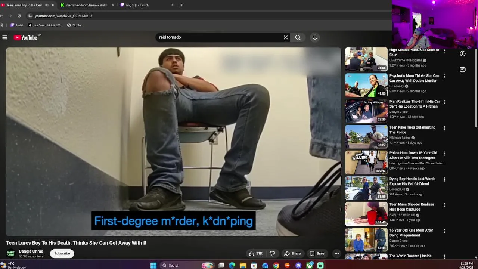Go back in browser history
The width and height of the screenshot is (478, 269).
(x=2, y=16)
